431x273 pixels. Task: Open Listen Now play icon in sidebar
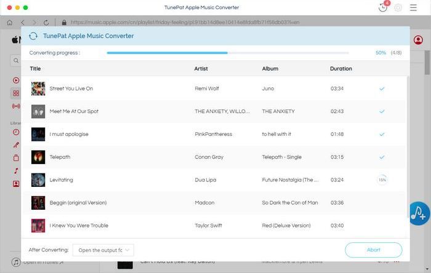[x=16, y=80]
